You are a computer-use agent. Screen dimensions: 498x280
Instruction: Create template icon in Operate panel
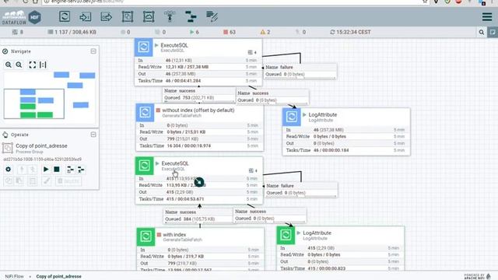pos(70,170)
